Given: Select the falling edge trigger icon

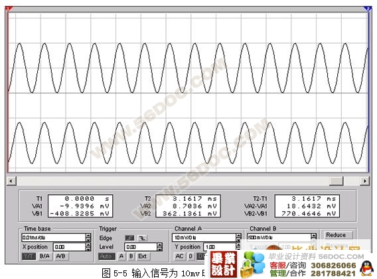Looking at the screenshot, I should (x=142, y=238).
